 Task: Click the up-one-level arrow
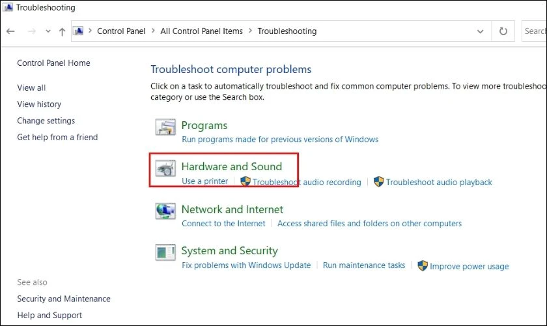point(62,31)
